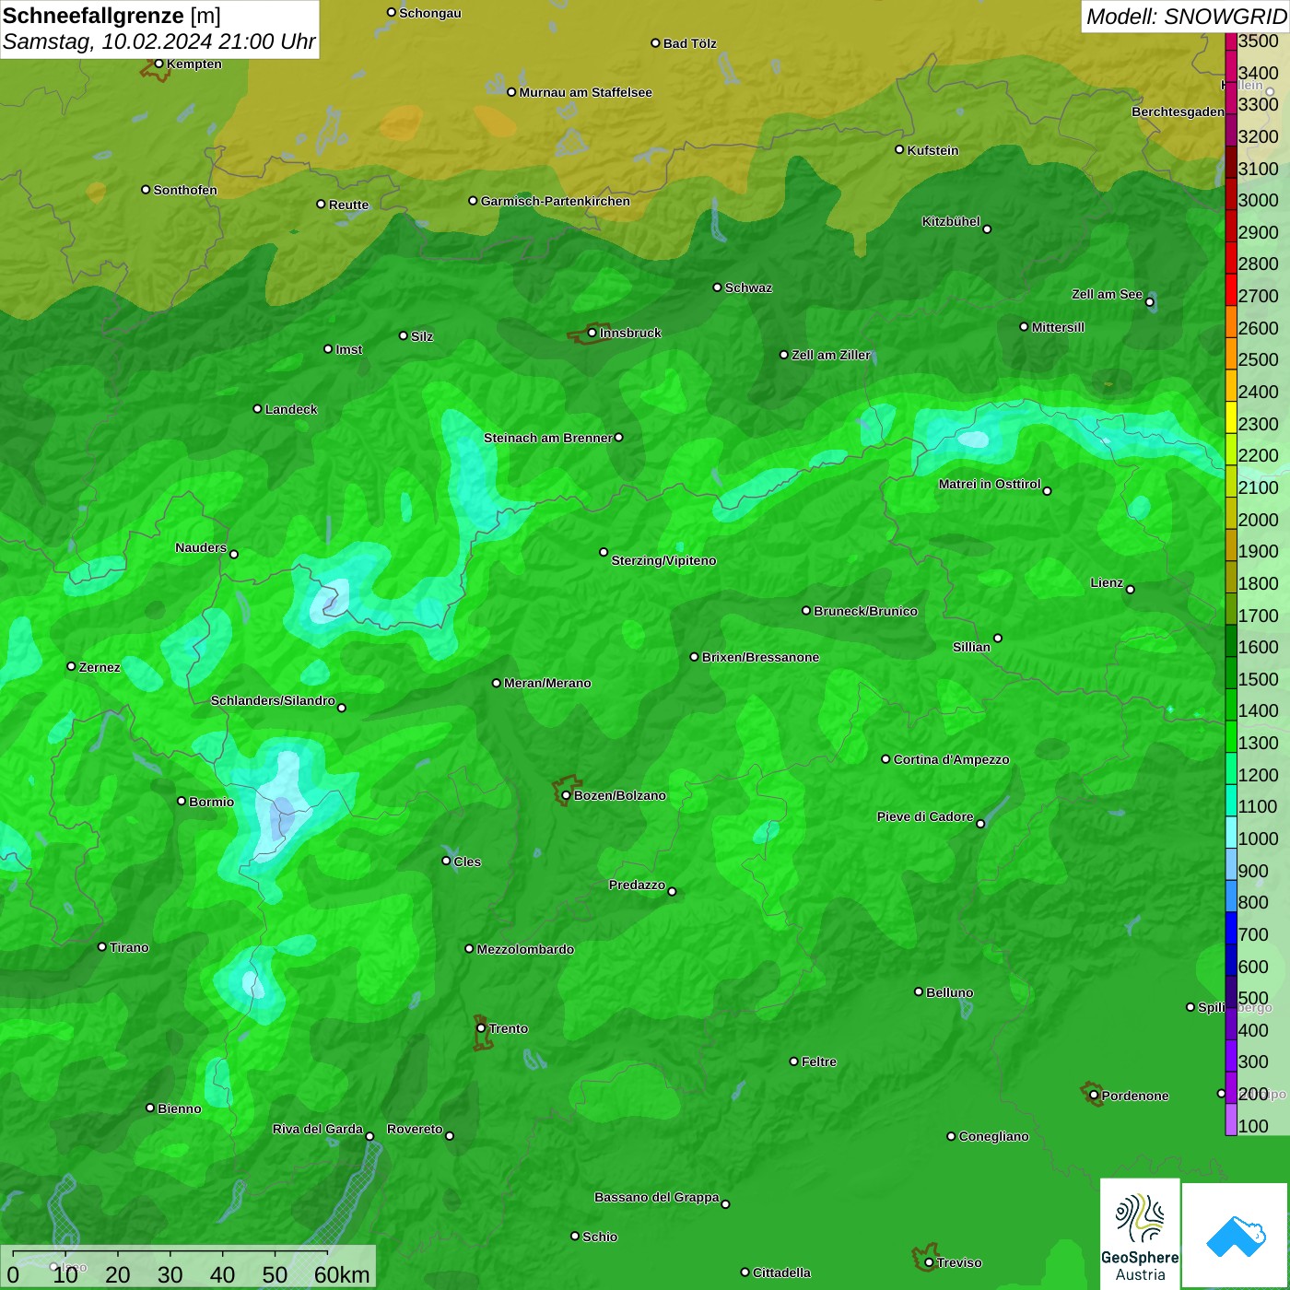Click the Cittadella label

[x=781, y=1272]
